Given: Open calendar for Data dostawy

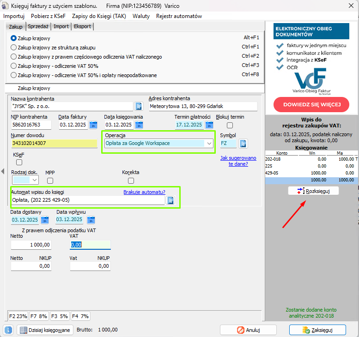Looking at the screenshot, I should pyautogui.click(x=45, y=220).
